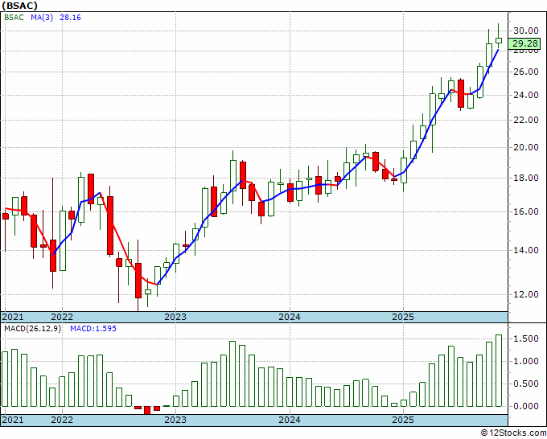Click 2025 on the MACD timeline

point(403,420)
